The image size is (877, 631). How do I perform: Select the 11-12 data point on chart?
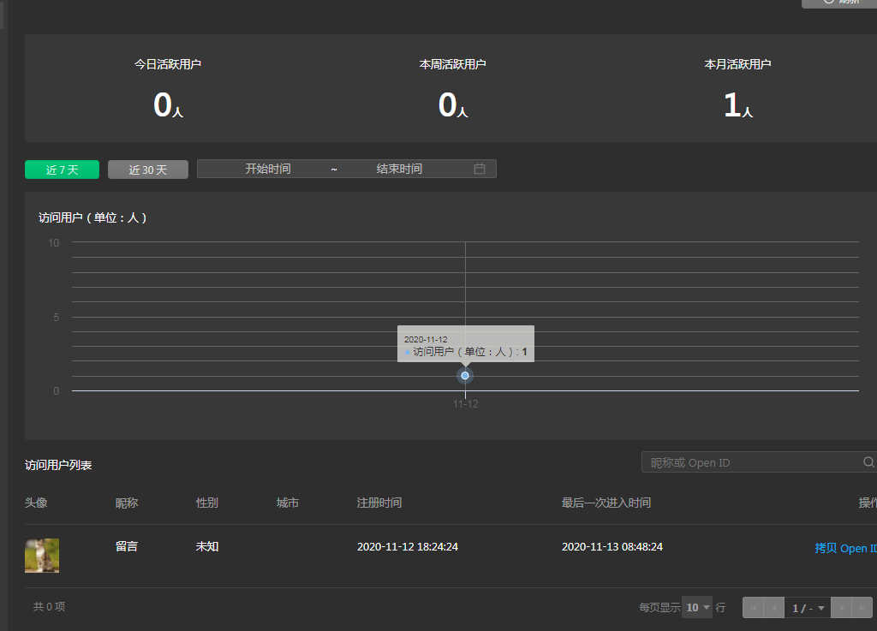pos(465,376)
